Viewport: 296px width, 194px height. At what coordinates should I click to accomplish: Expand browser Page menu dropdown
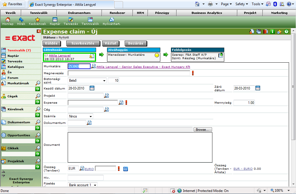click(226, 4)
